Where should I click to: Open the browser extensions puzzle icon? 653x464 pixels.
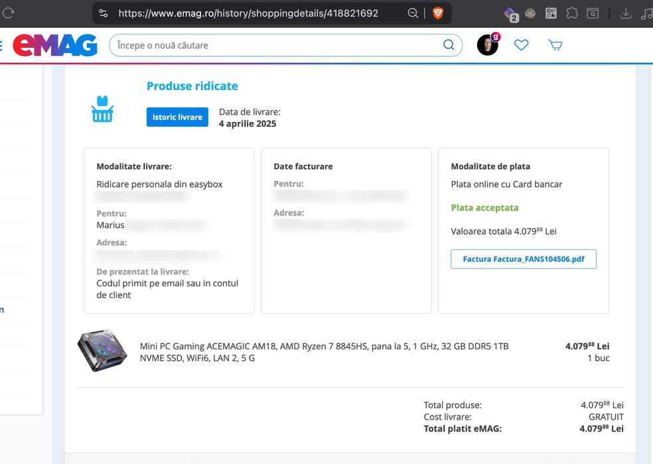click(572, 13)
